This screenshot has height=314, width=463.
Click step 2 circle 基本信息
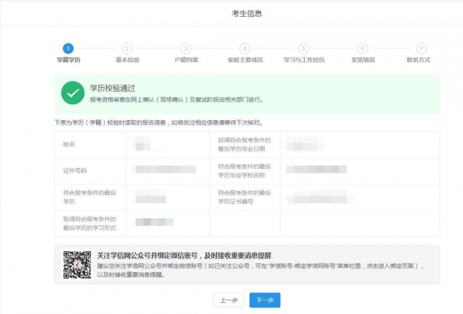click(x=127, y=48)
